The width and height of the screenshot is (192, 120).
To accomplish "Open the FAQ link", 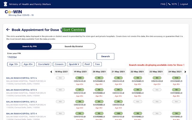I will coord(163,4).
